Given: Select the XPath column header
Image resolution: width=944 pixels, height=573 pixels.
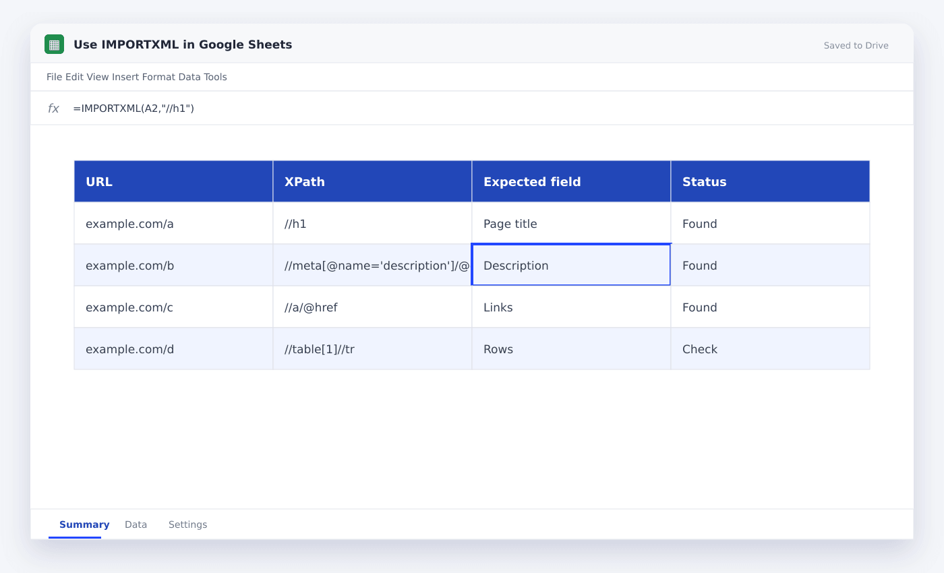Looking at the screenshot, I should click(x=372, y=181).
